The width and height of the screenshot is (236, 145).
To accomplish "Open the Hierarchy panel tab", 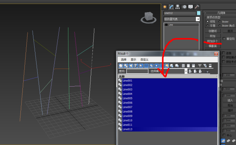I will (178, 7).
